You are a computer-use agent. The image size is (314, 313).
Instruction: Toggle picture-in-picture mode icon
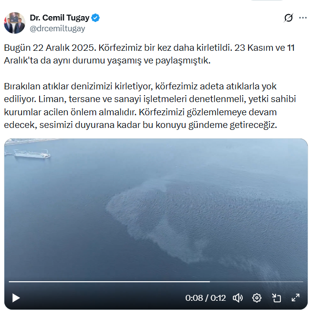[x=276, y=298]
